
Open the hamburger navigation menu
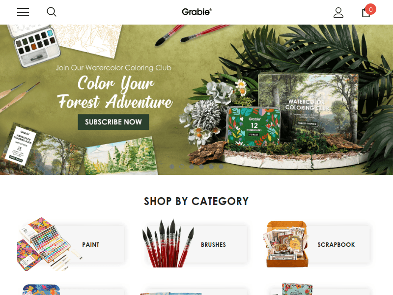click(23, 12)
